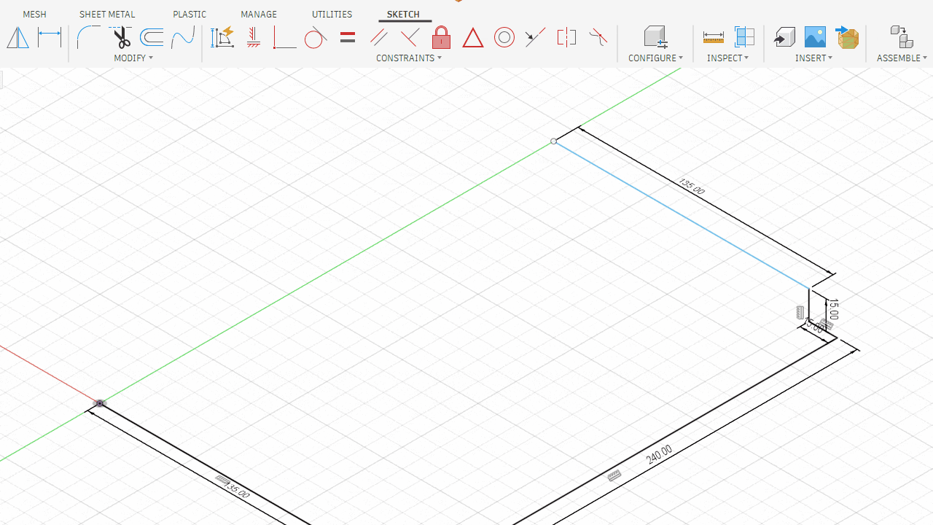The width and height of the screenshot is (933, 525).
Task: Apply the Equal constraint
Action: [x=348, y=37]
